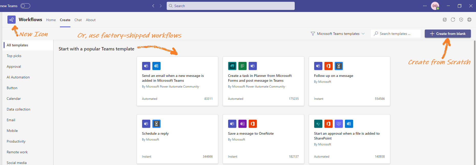Go to the About tab
The width and height of the screenshot is (476, 165).
pyautogui.click(x=91, y=20)
